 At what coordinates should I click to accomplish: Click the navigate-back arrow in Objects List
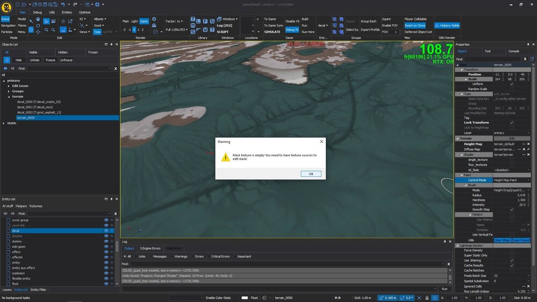pyautogui.click(x=5, y=69)
